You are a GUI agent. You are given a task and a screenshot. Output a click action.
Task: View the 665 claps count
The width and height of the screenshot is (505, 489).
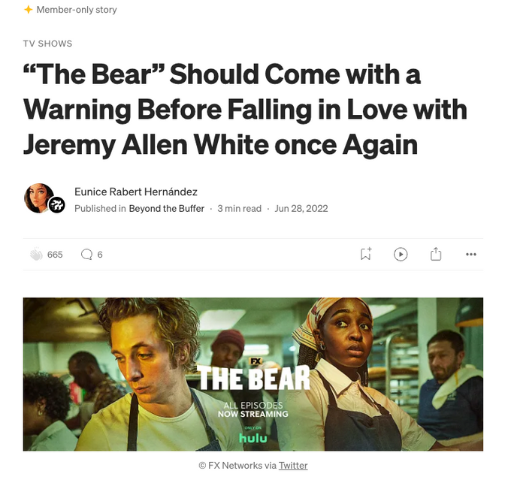pos(55,255)
